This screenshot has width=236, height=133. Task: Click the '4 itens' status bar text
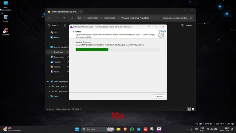[50, 109]
